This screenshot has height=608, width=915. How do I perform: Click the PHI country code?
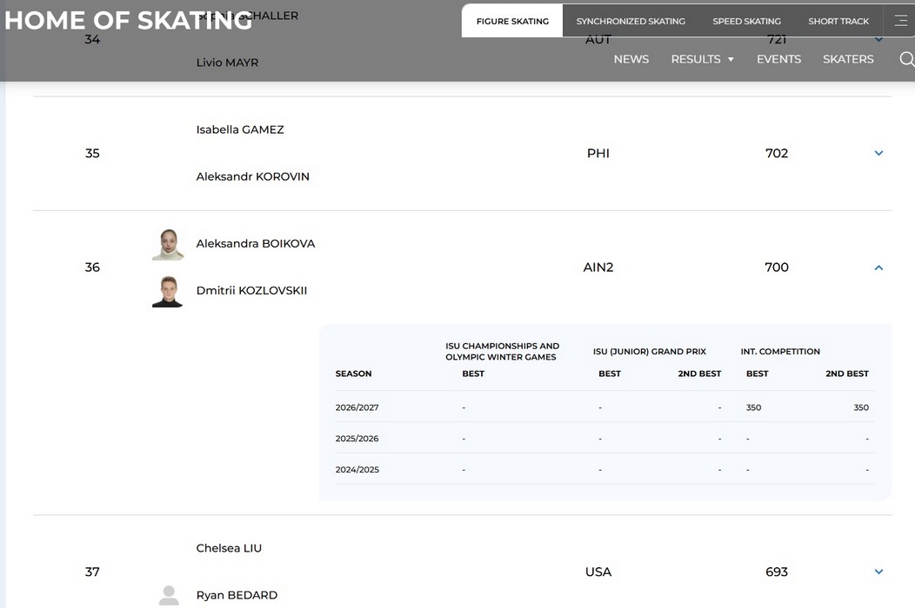598,154
